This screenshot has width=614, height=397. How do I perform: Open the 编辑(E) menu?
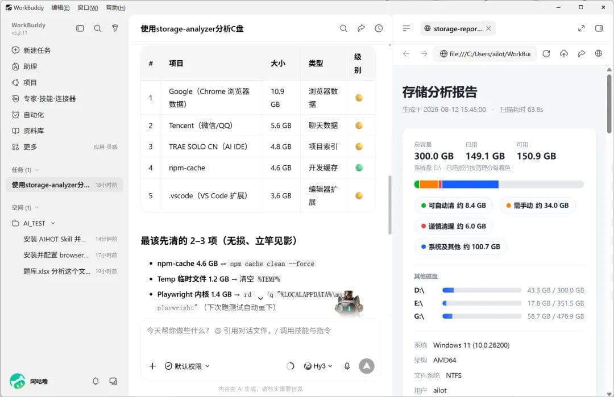click(x=61, y=7)
